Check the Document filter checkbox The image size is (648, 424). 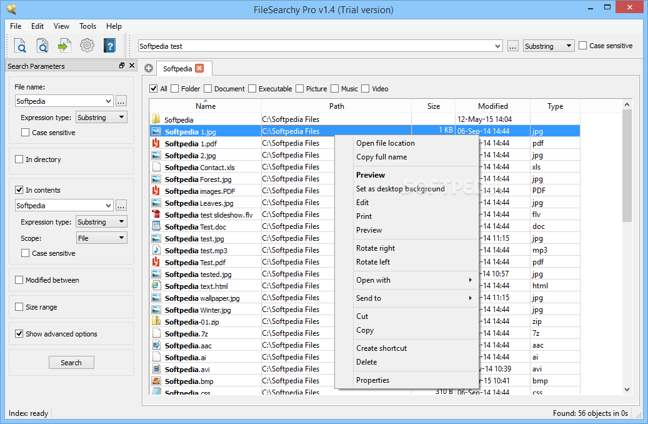point(208,89)
